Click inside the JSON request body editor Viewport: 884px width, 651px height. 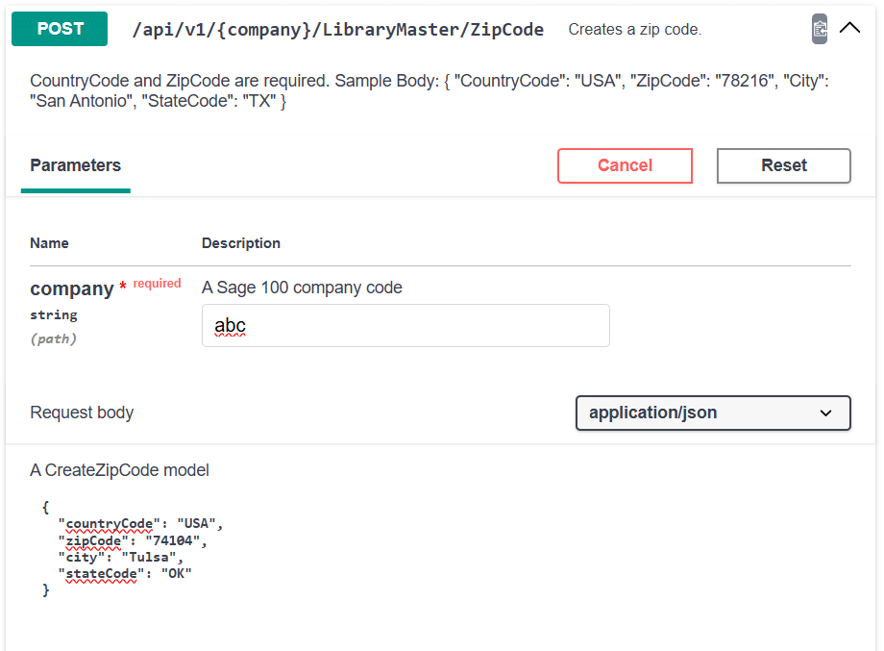440,548
